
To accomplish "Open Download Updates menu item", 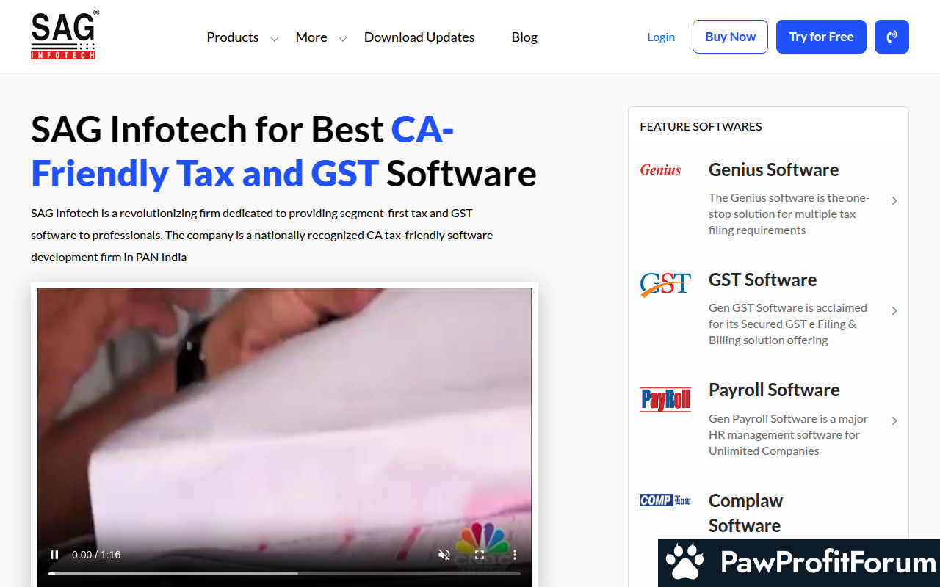I will [x=419, y=37].
